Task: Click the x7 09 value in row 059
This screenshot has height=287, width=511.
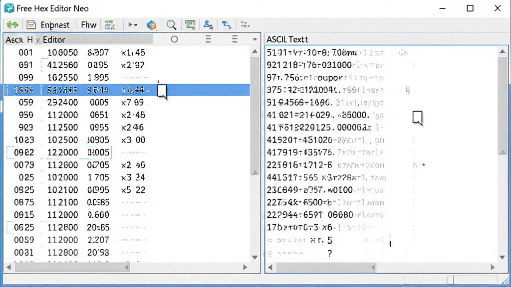Action: 132,103
